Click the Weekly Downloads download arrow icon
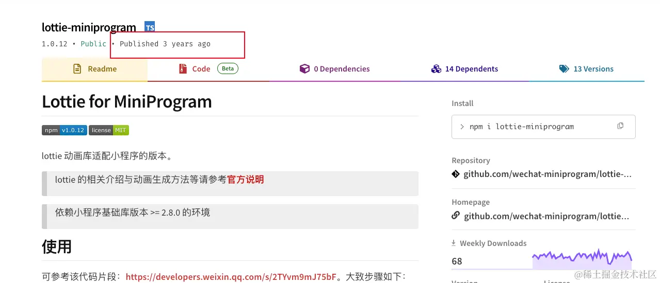 454,243
